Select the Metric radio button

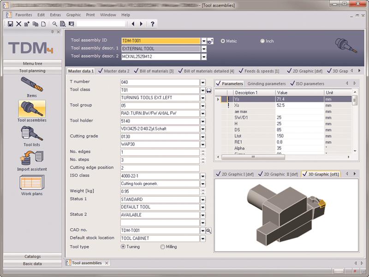click(x=223, y=41)
